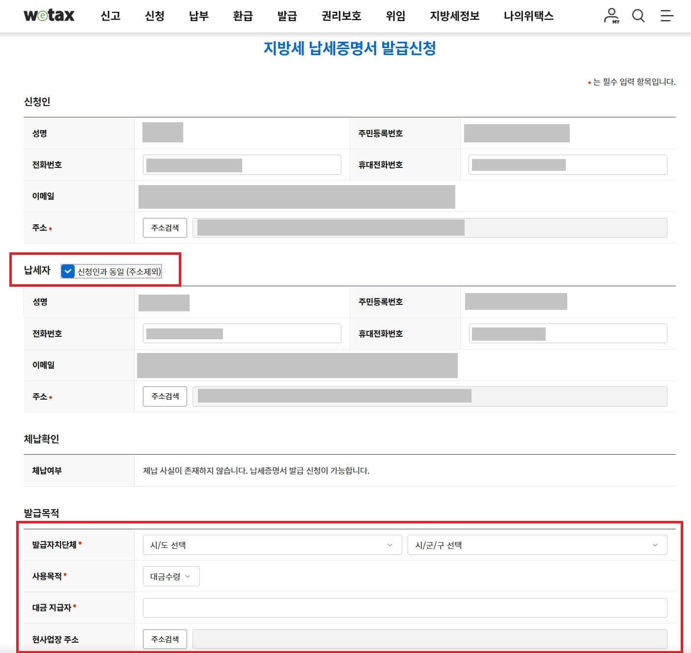Open the 시/군/구 선택 dropdown

[x=537, y=544]
